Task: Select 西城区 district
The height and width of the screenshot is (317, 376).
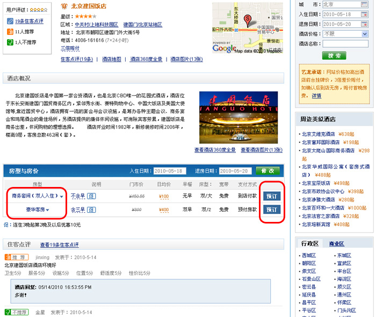Action: pos(309,255)
